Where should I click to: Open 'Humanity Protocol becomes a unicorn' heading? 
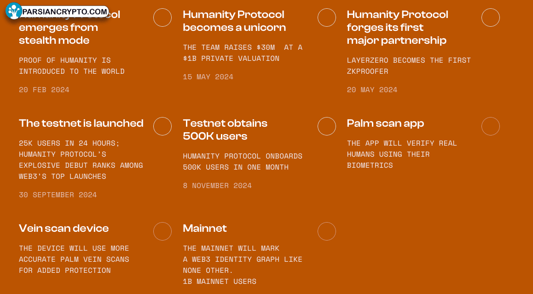click(x=234, y=21)
